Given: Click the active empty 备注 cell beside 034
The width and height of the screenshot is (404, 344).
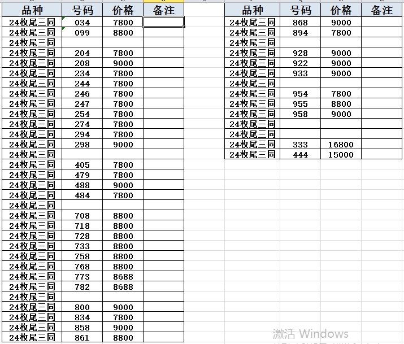Looking at the screenshot, I should click(x=163, y=23).
